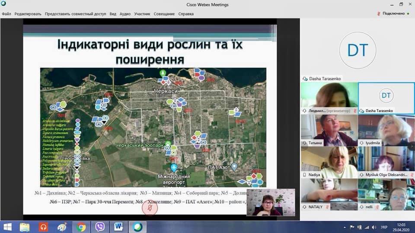Click device icon on Nadiya tile
The height and width of the screenshot is (233, 415).
(304, 175)
